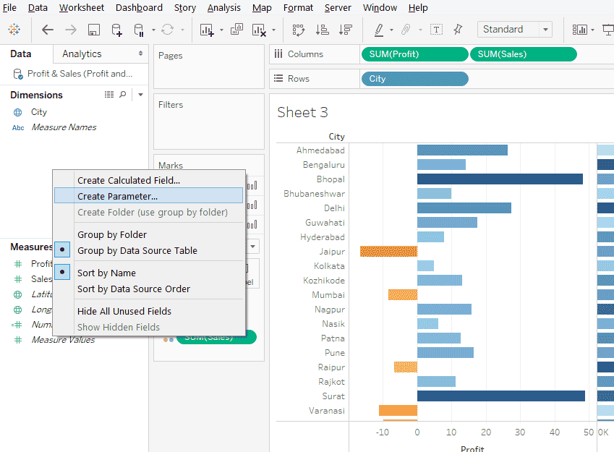Enable Sort by Name option
The height and width of the screenshot is (452, 614).
click(x=106, y=272)
